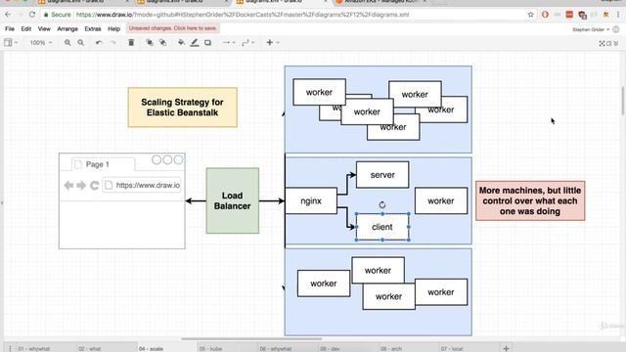Click the browser back arrow
This screenshot has width=626, height=352.
(x=8, y=15)
